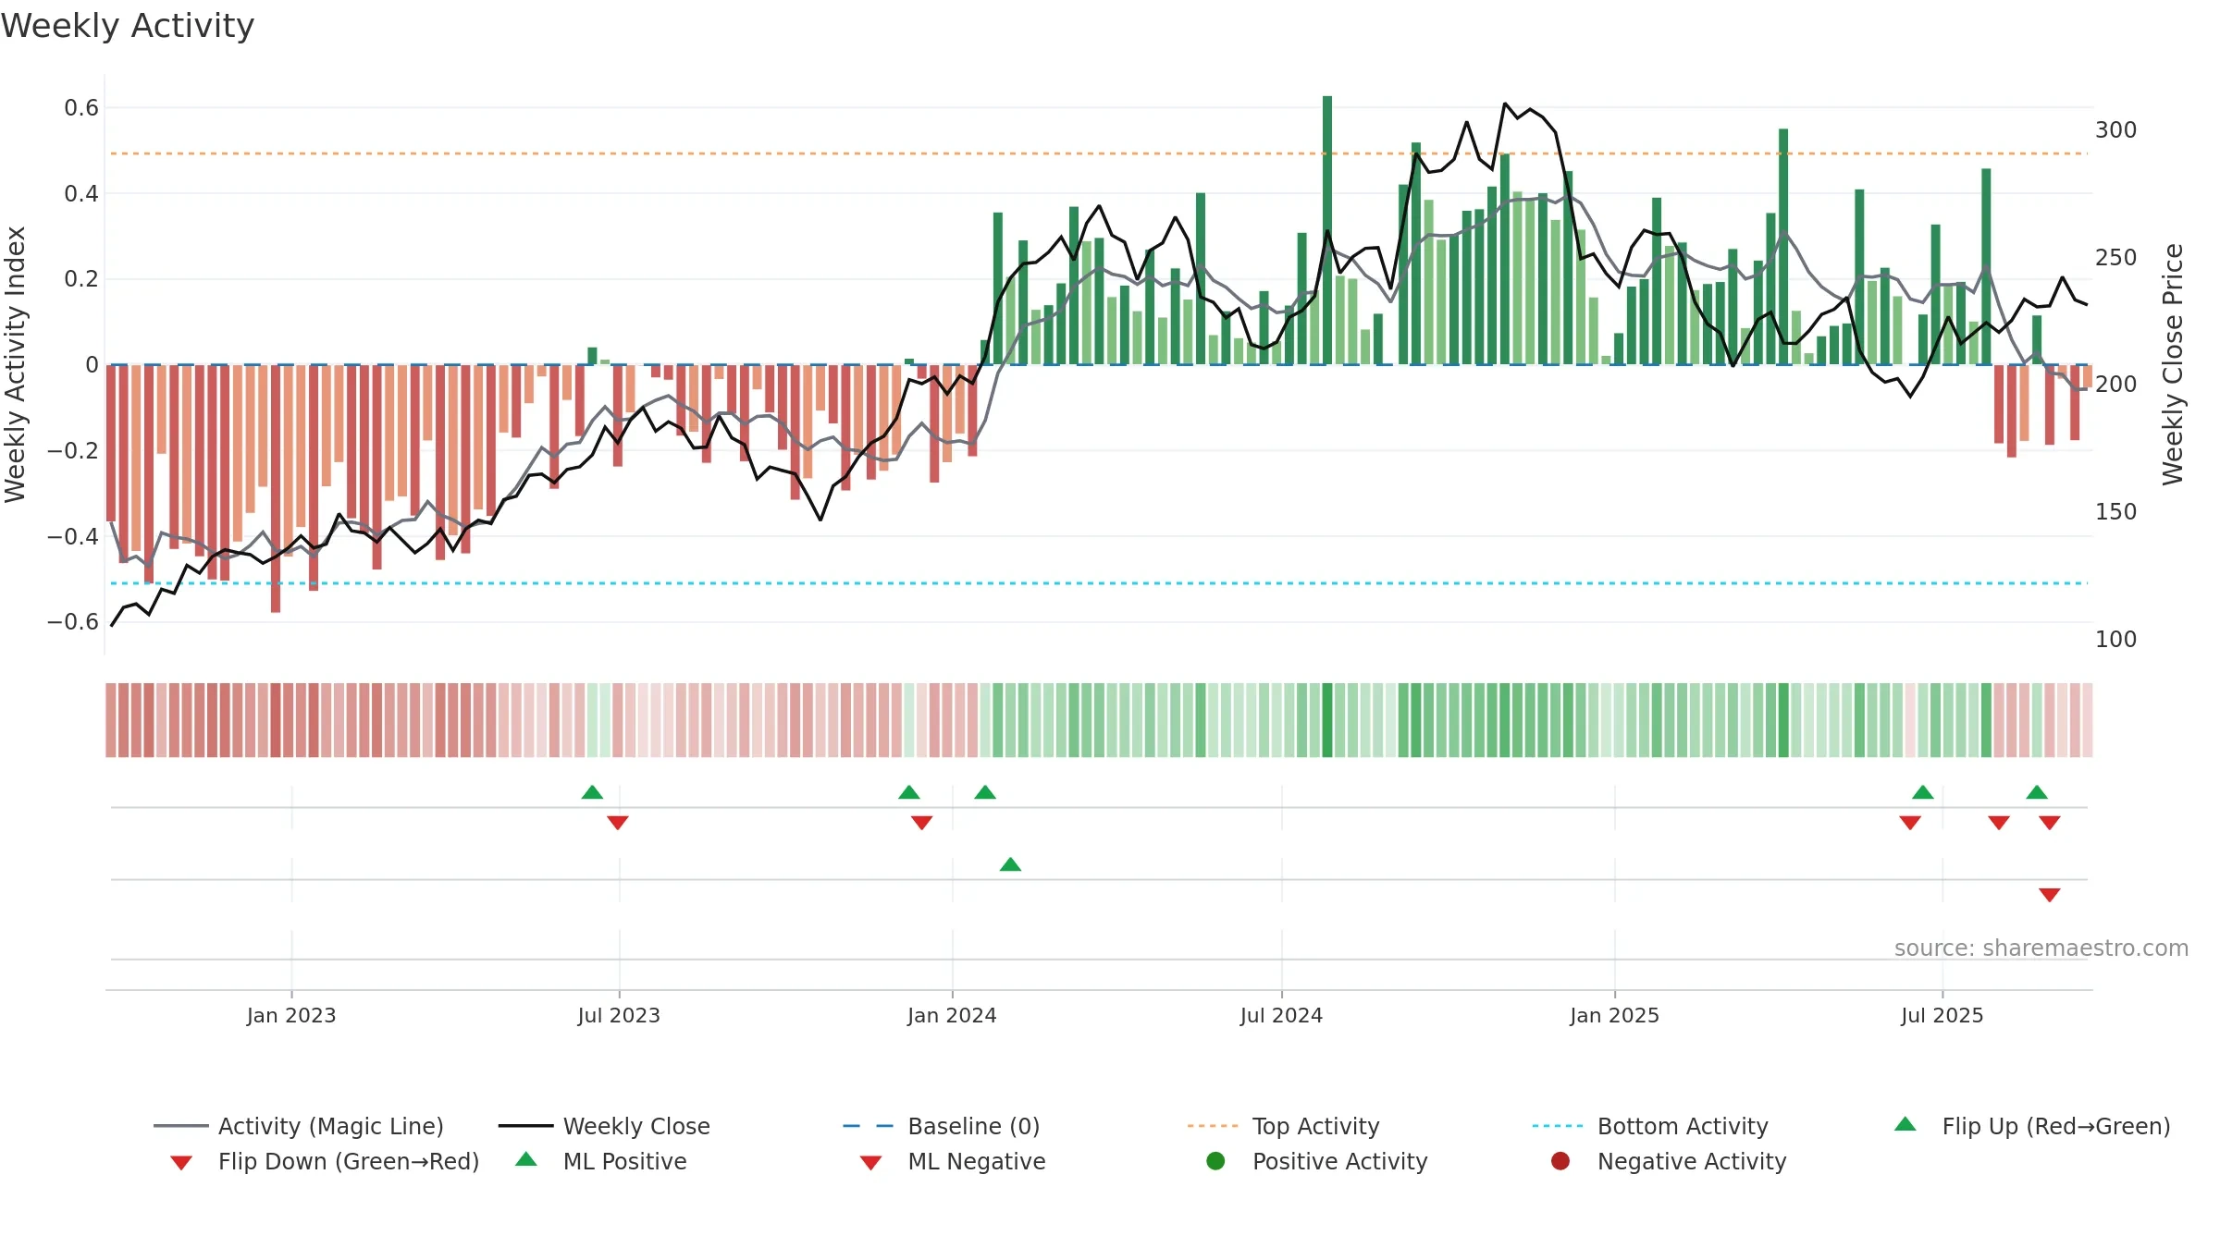Image resolution: width=2220 pixels, height=1248 pixels.
Task: Click the 300 right axis tick label
Action: point(2115,129)
